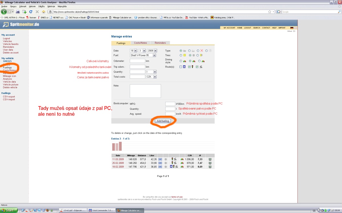This screenshot has width=342, height=213.
Task: Click the fuel type 95 icon in the 18.02.2009 row
Action: pos(160,167)
